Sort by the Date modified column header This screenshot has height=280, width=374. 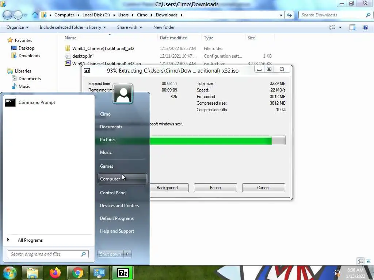point(179,38)
